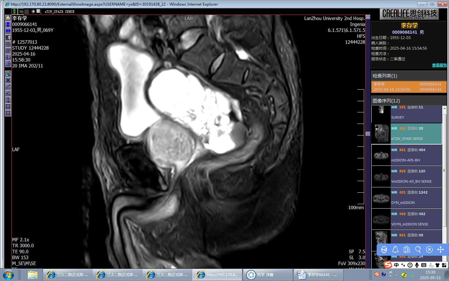Click the home reset icon in viewer toolbar
The image size is (449, 281).
click(8, 18)
